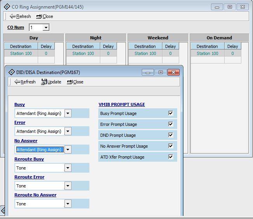This screenshot has width=253, height=219.
Task: Click Close in CO Ring Assignment toolbar
Action: 45,16
